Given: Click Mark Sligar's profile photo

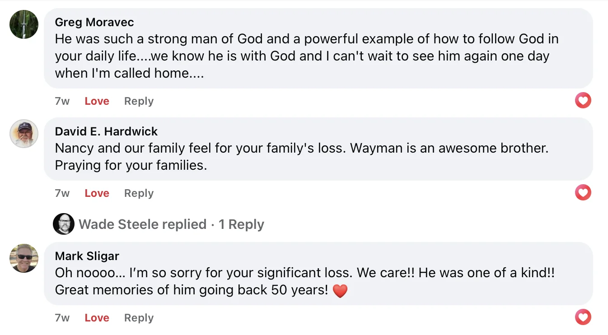Looking at the screenshot, I should (x=24, y=258).
